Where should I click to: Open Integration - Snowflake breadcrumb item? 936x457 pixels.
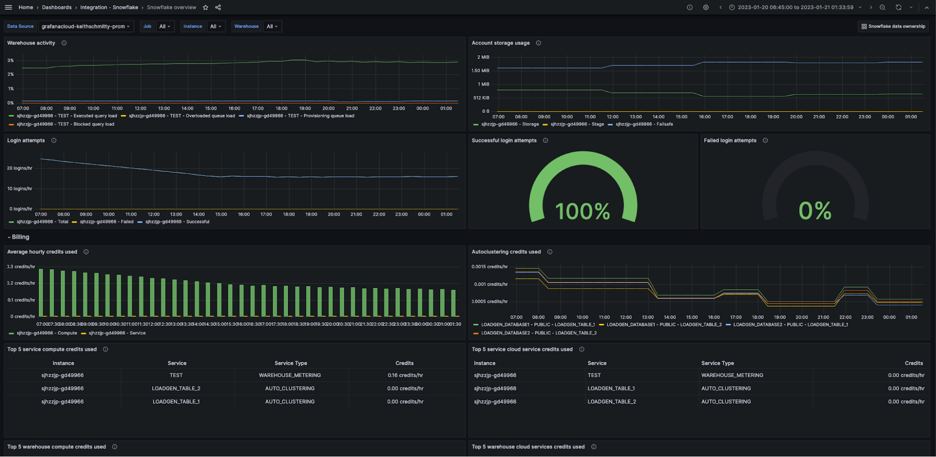108,7
